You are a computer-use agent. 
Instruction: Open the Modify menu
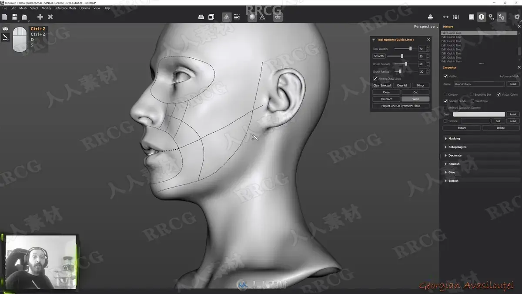point(46,8)
